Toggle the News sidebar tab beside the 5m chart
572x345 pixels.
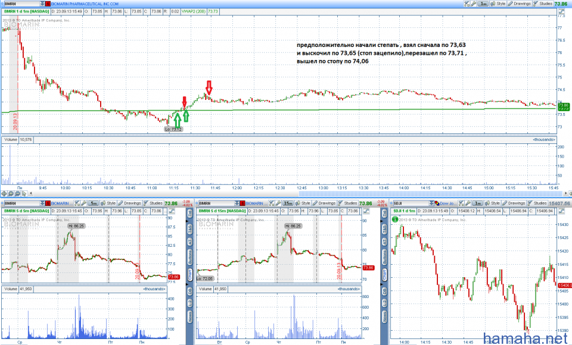coord(190,316)
